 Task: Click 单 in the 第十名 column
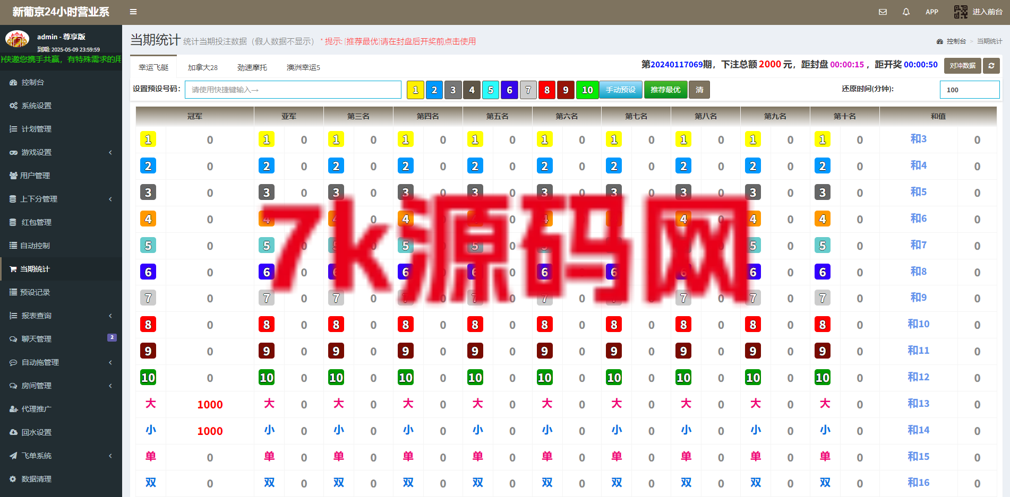click(825, 456)
